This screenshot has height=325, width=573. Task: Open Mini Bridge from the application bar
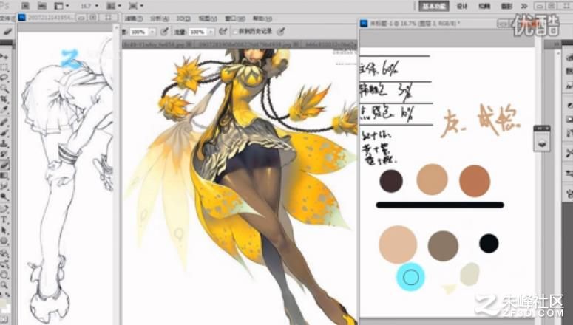42,6
